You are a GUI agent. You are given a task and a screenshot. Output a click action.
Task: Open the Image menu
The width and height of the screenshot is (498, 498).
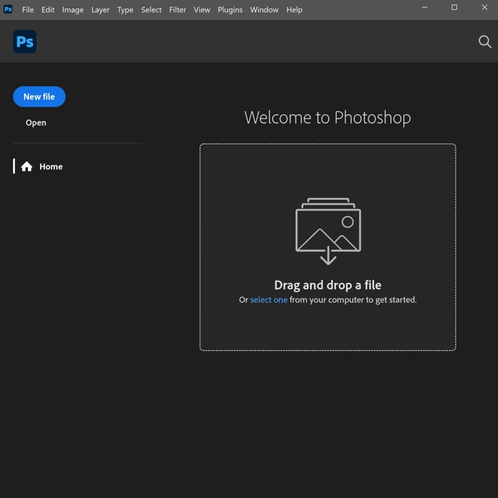(x=73, y=10)
